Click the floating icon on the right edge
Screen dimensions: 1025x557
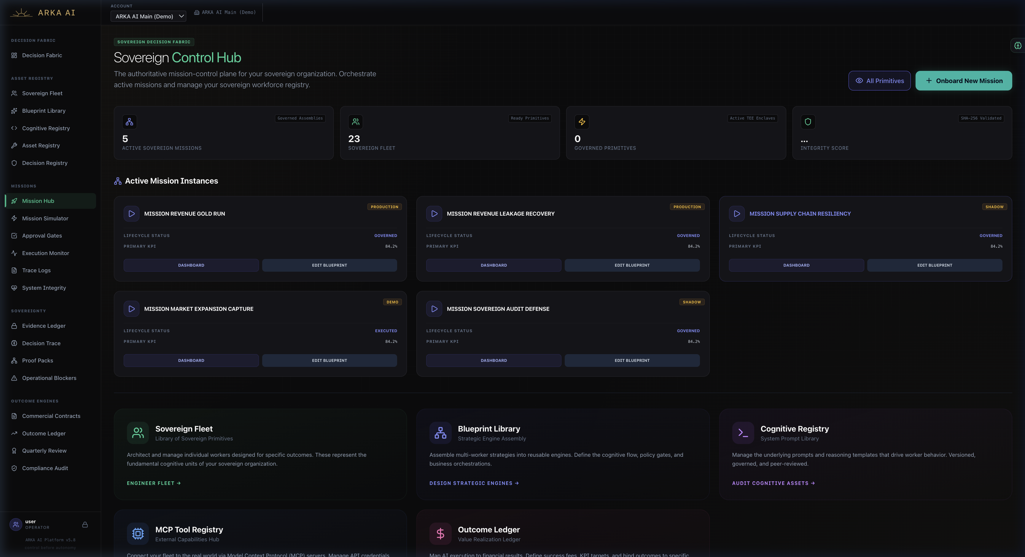1018,45
